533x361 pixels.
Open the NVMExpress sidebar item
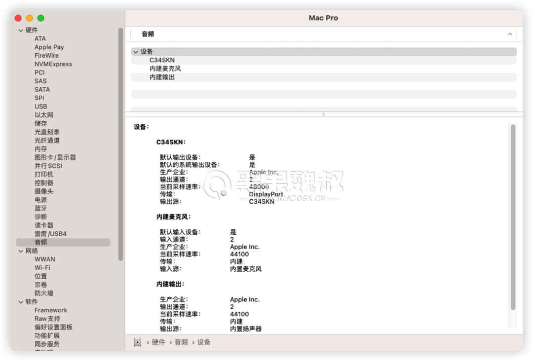coord(53,64)
